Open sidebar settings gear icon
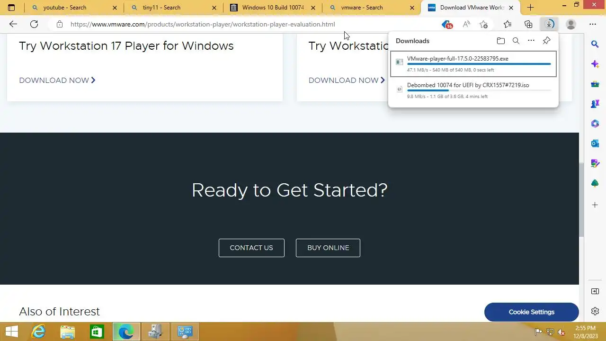Viewport: 606px width, 341px height. (595, 311)
